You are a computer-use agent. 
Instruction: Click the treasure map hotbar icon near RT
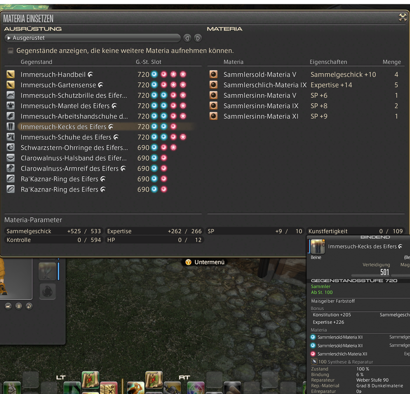[x=154, y=380]
